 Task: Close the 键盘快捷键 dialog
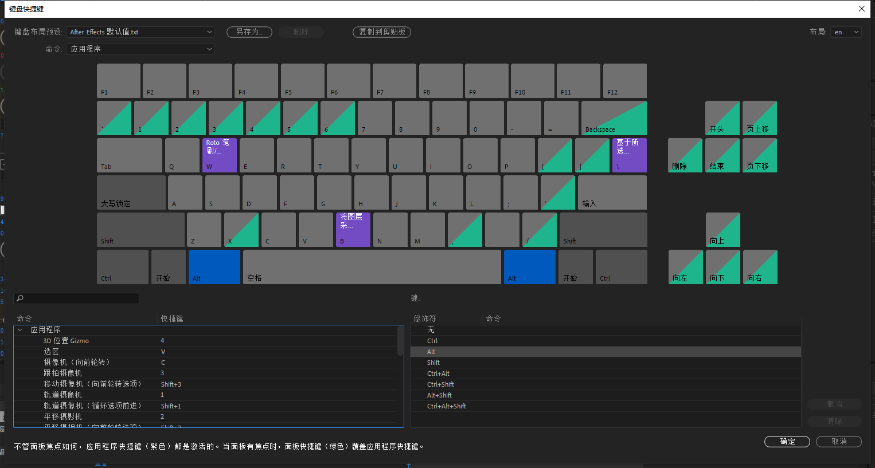point(862,9)
